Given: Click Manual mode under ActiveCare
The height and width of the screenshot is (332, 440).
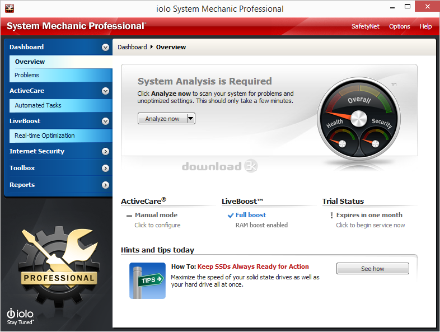Looking at the screenshot, I should (x=156, y=215).
